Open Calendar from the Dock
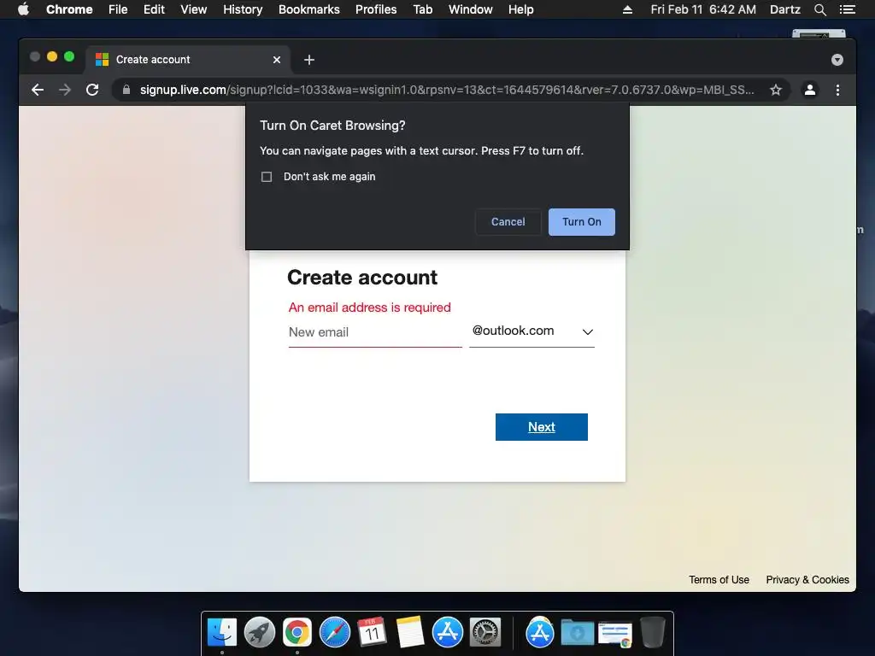The width and height of the screenshot is (875, 656). 373,633
